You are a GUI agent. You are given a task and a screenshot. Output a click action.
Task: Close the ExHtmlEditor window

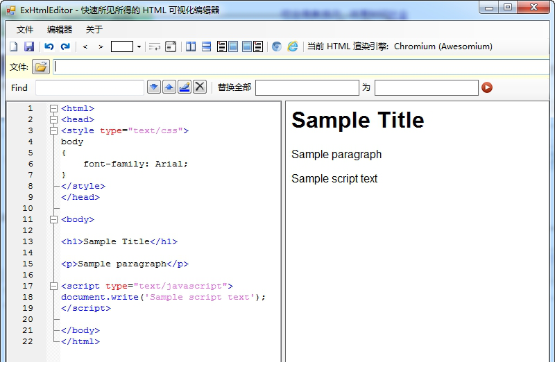[533, 8]
